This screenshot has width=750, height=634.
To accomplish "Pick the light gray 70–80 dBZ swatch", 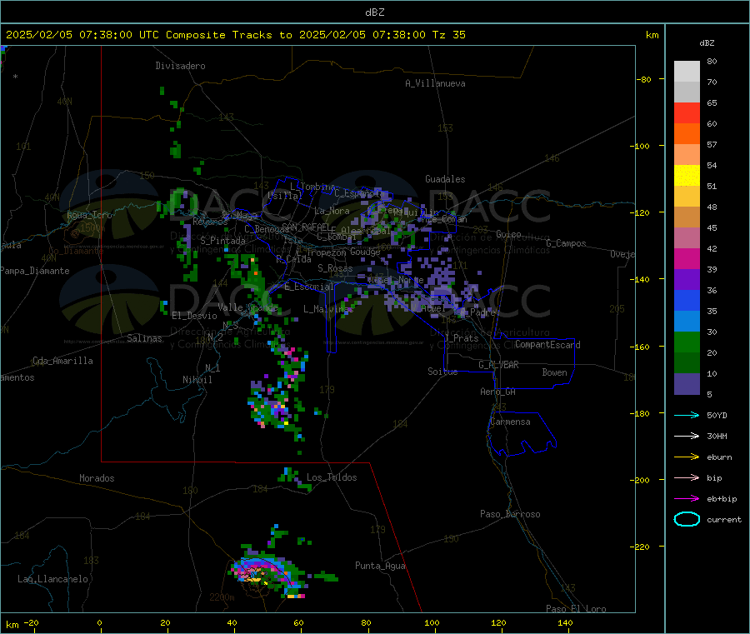I will point(687,72).
